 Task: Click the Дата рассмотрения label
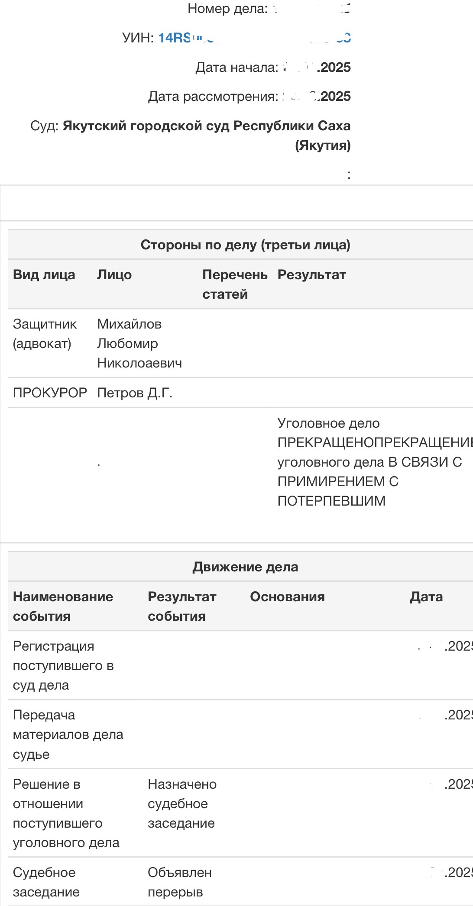point(213,97)
